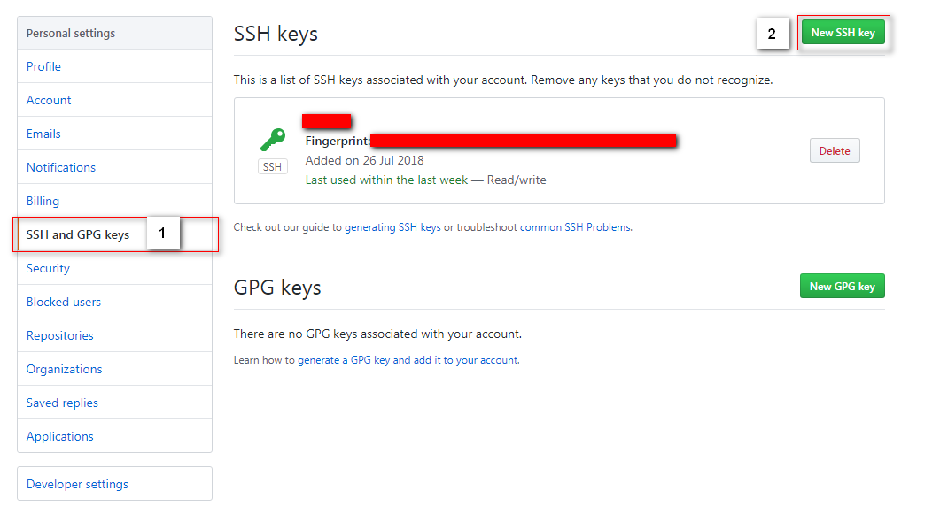940x506 pixels.
Task: Select Notifications in the sidebar
Action: pyautogui.click(x=61, y=167)
